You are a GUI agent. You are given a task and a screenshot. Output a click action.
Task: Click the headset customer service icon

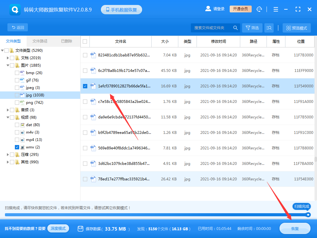click(259, 9)
